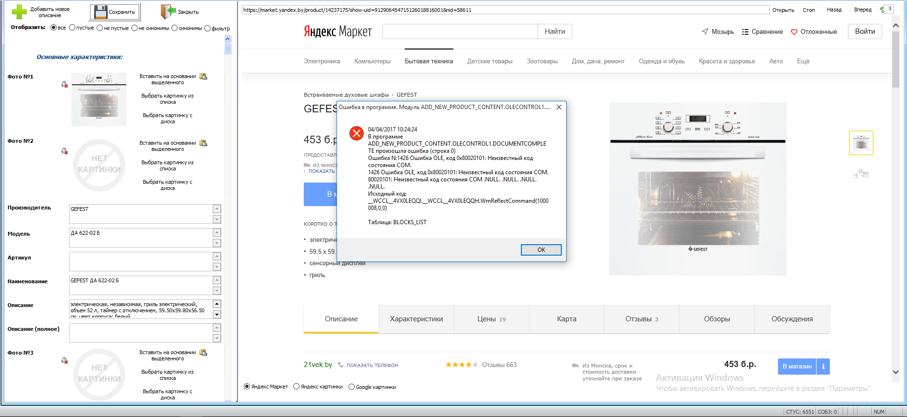Select the 'не синонимы' radio button
Viewport: 907px width, 417px height.
click(135, 28)
